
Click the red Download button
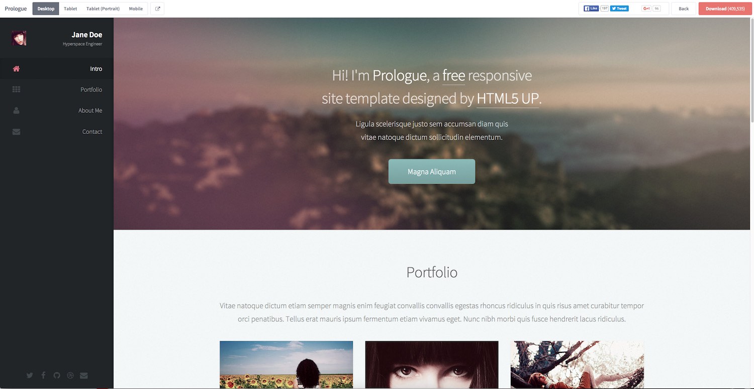(x=725, y=9)
